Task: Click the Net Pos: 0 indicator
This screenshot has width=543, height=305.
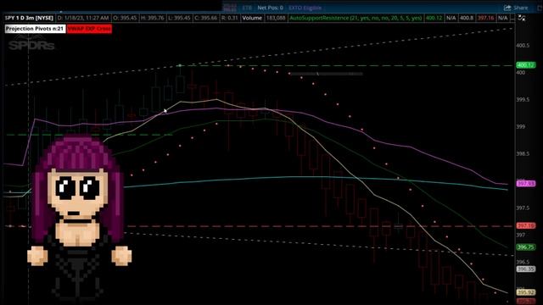Action: pos(270,8)
